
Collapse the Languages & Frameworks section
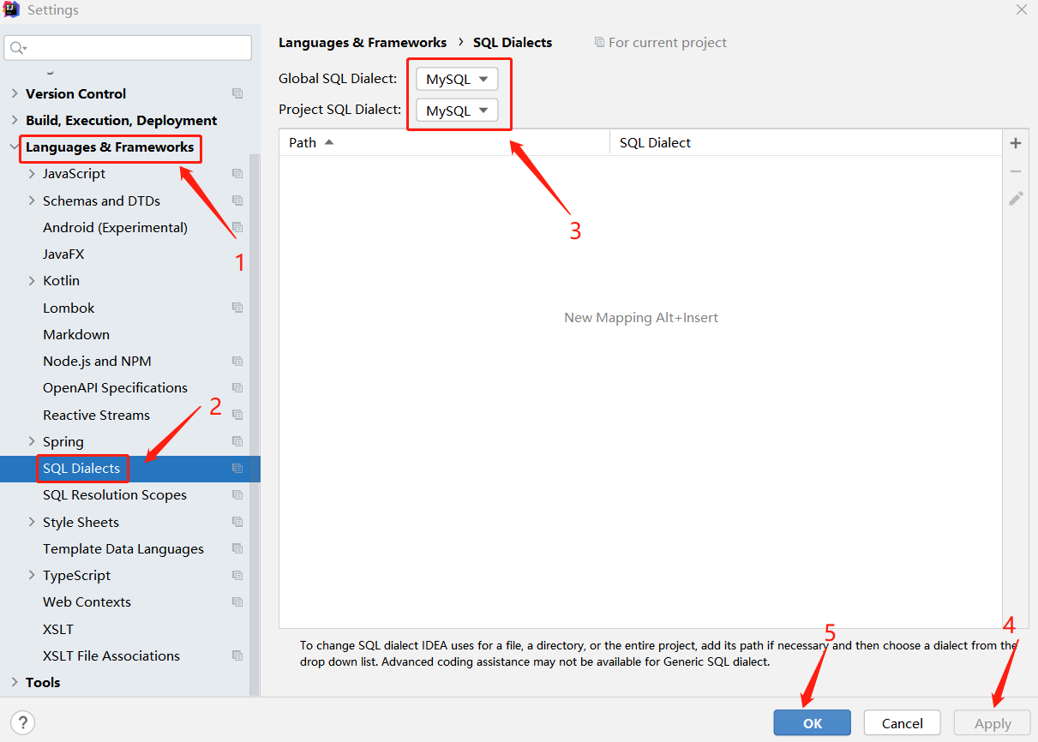pos(14,147)
